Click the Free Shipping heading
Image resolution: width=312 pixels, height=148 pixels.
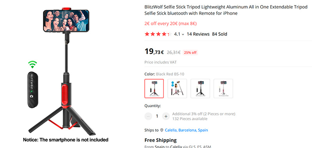pos(161,140)
